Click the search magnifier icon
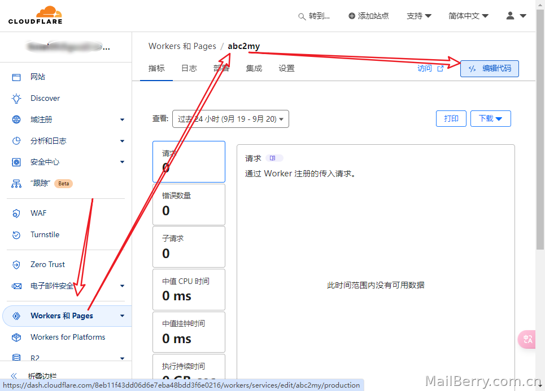This screenshot has height=391, width=545. click(x=302, y=16)
